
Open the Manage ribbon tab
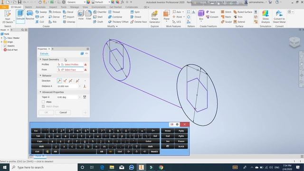(x=75, y=7)
